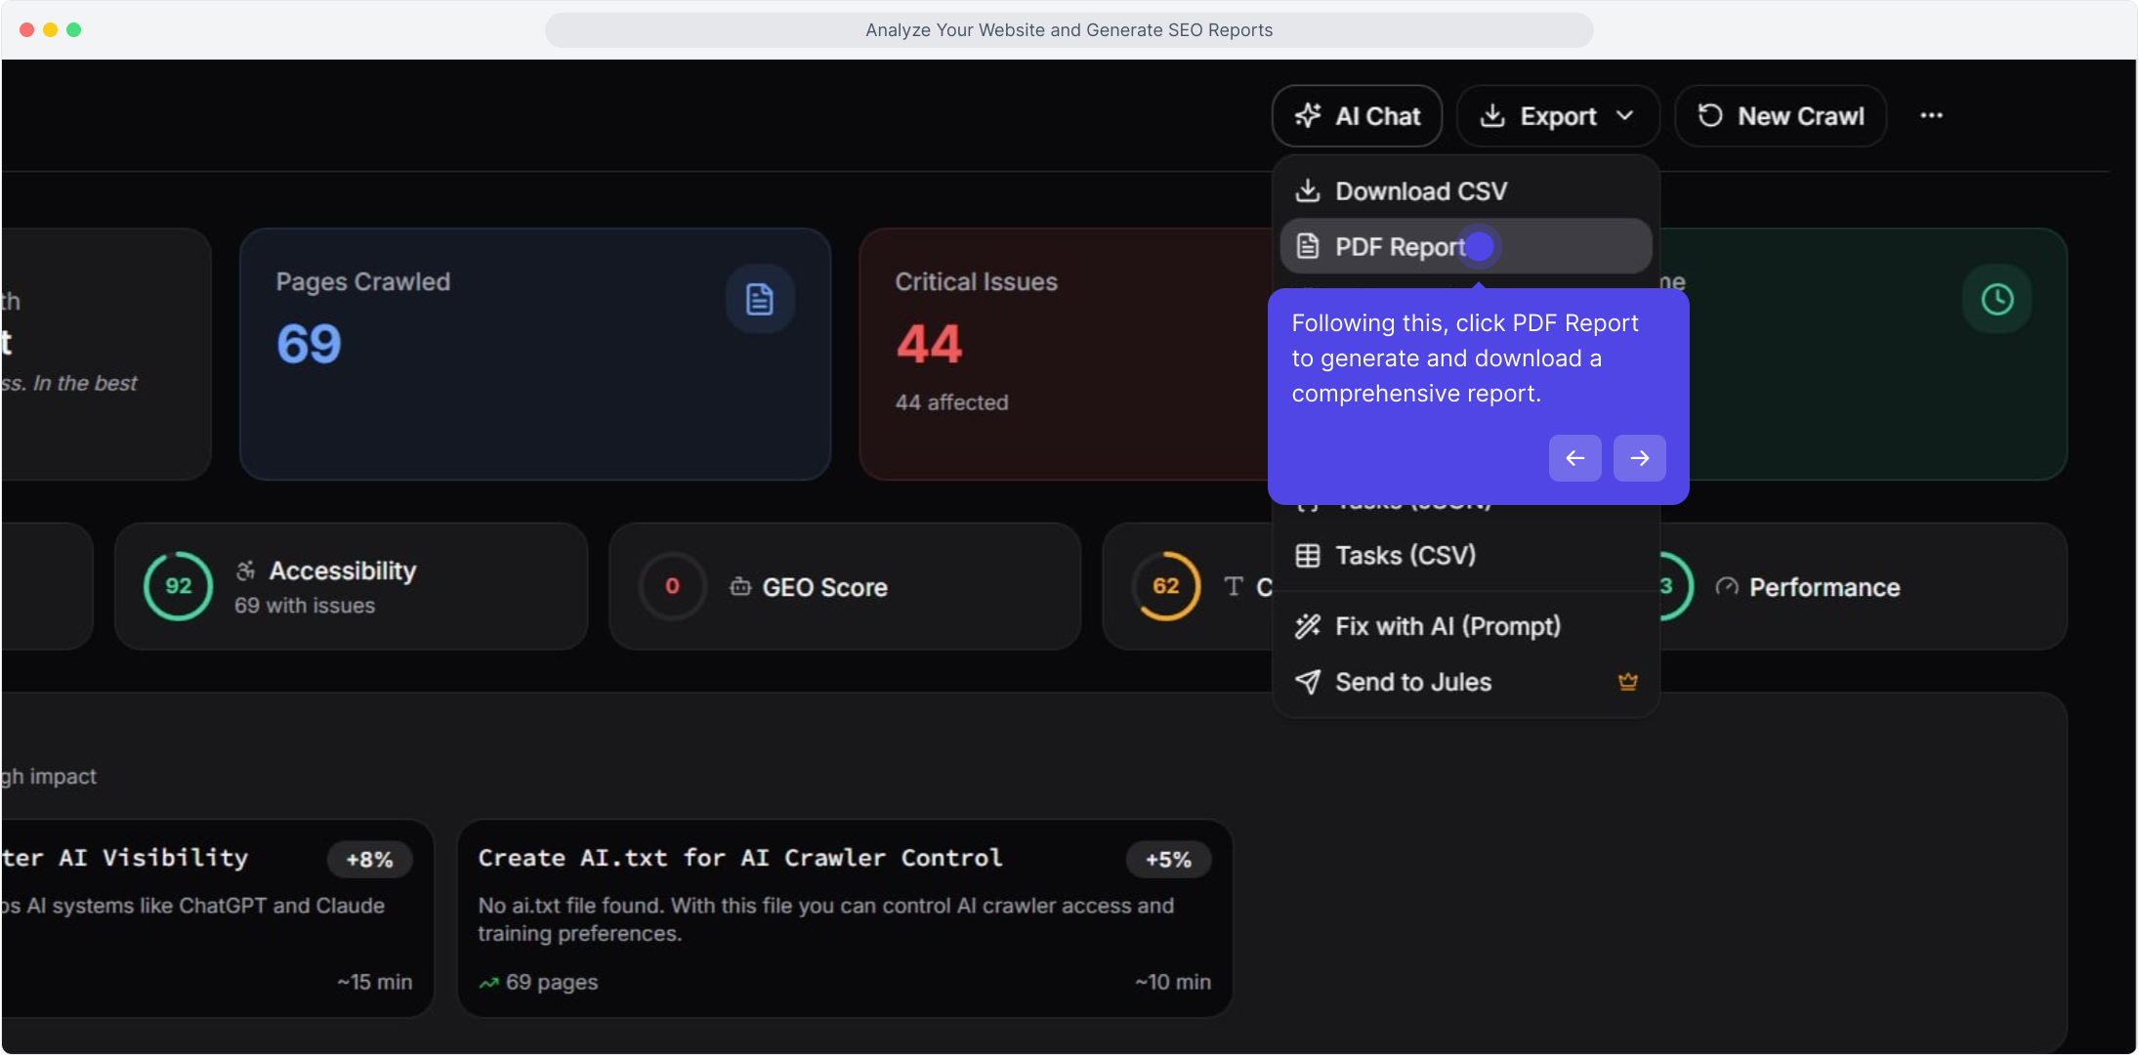Click the crown premium icon
Viewport: 2139px width, 1055px height.
click(x=1627, y=682)
